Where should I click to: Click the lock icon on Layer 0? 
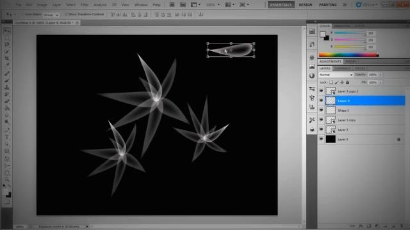[x=398, y=139]
